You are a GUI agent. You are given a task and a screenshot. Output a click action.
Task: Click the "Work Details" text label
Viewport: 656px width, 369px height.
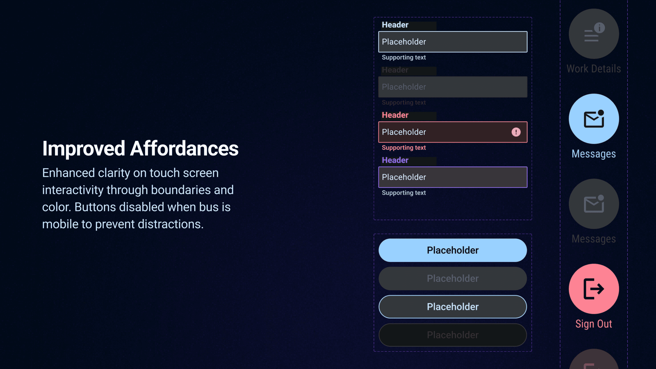click(x=593, y=69)
